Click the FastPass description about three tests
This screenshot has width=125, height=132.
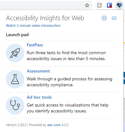pyautogui.click(x=66, y=56)
